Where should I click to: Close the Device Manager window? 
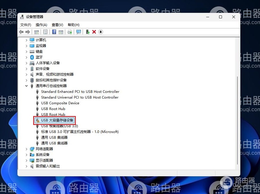pyautogui.click(x=234, y=17)
